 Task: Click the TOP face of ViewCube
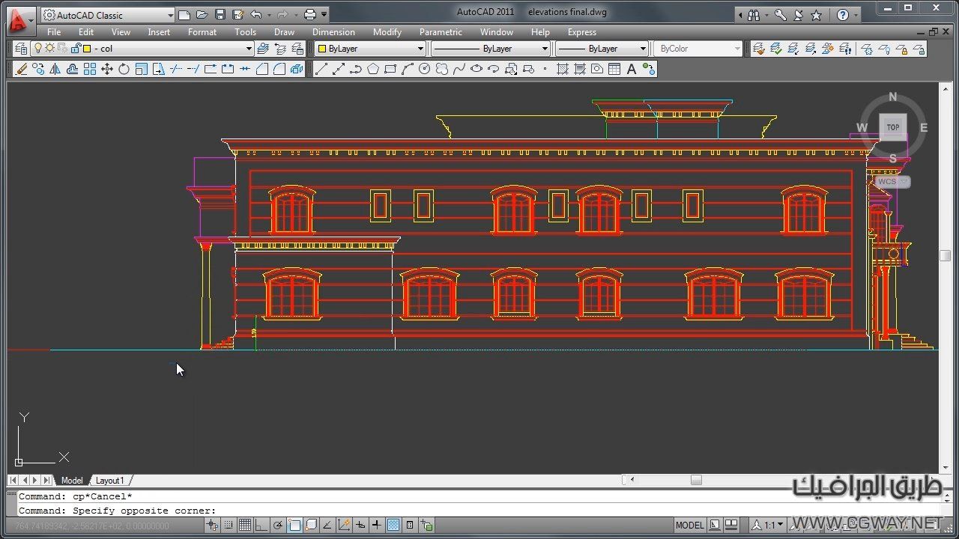pyautogui.click(x=892, y=127)
